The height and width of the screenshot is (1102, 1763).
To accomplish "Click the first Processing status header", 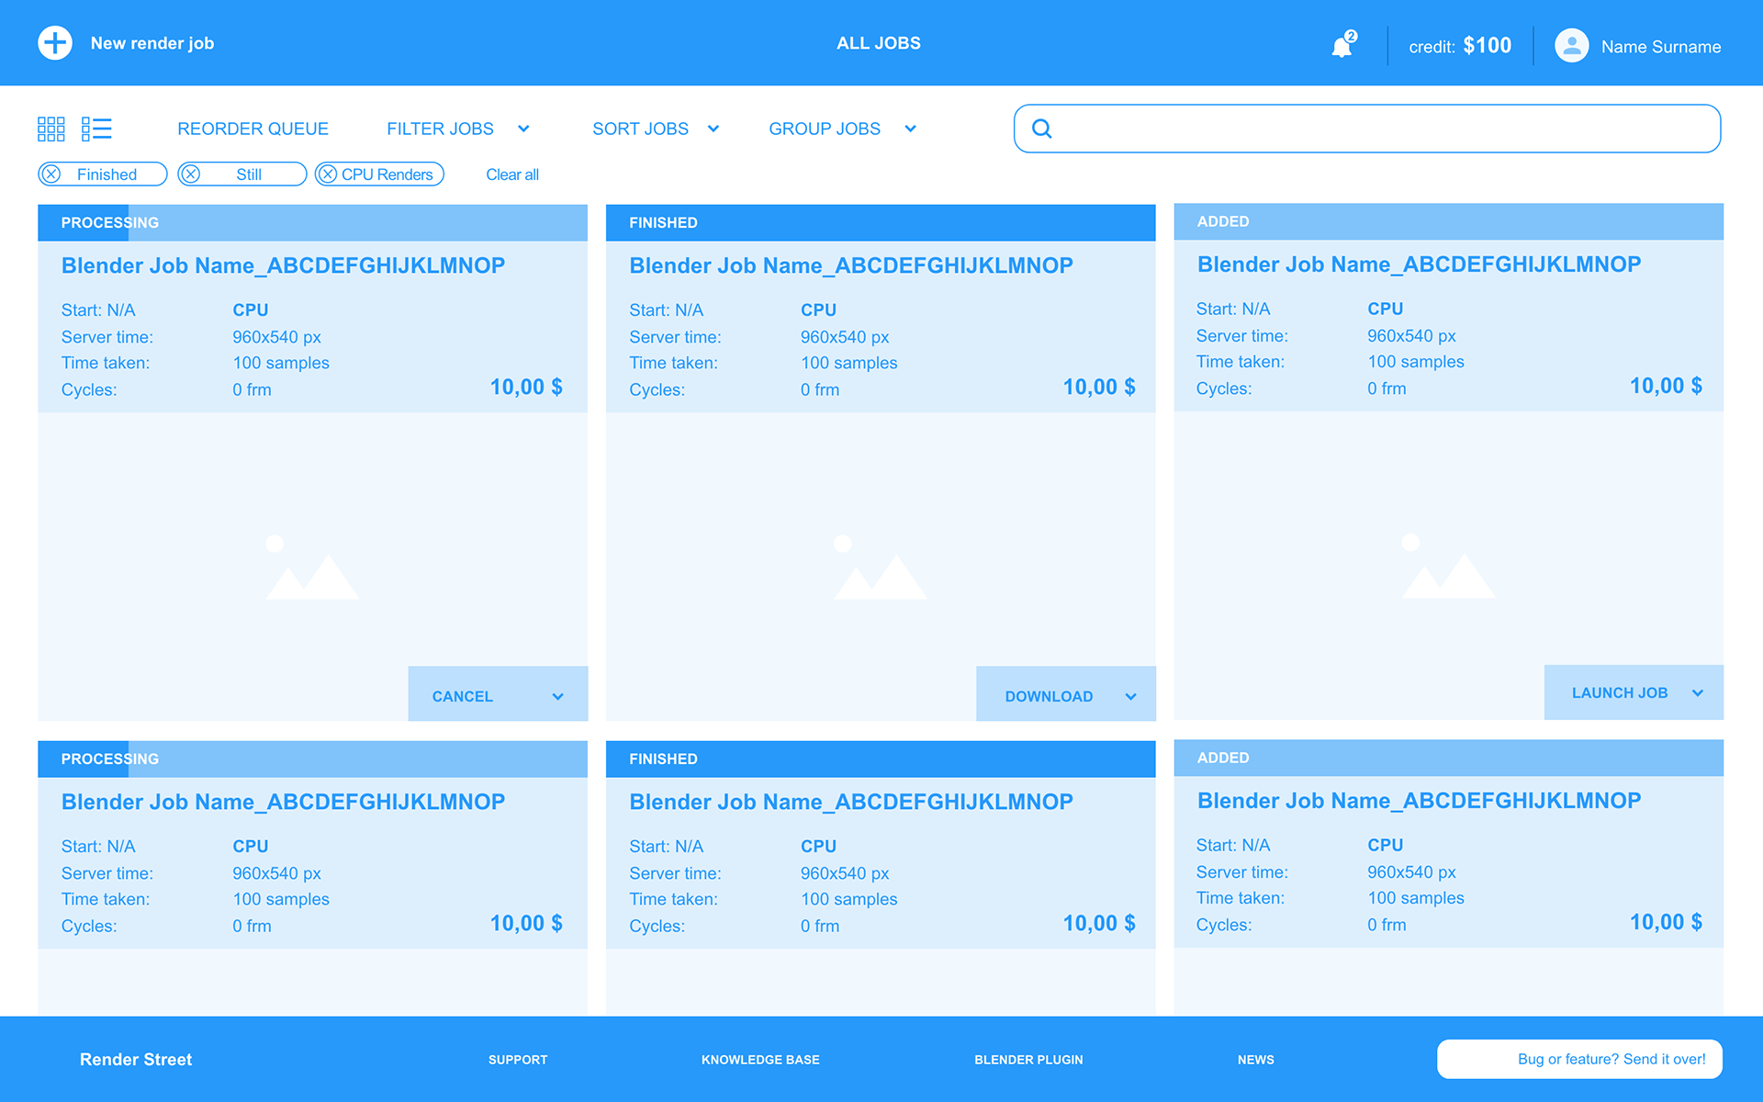I will click(x=312, y=222).
